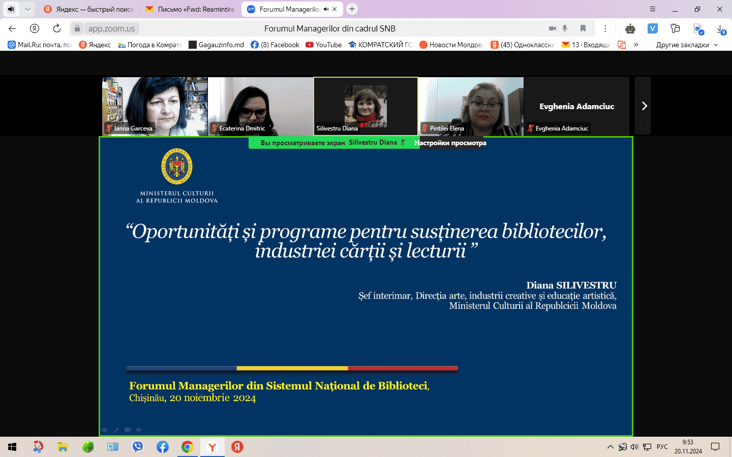Bookmark this page with the bookmark icon

583,28
